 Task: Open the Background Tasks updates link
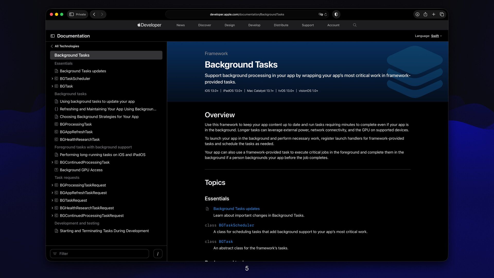[x=236, y=208]
